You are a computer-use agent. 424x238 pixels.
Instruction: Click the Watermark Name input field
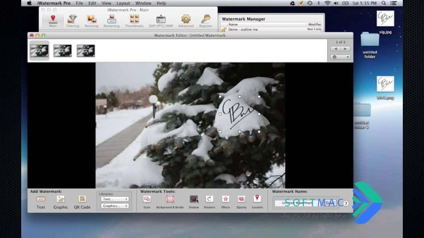[x=298, y=203]
